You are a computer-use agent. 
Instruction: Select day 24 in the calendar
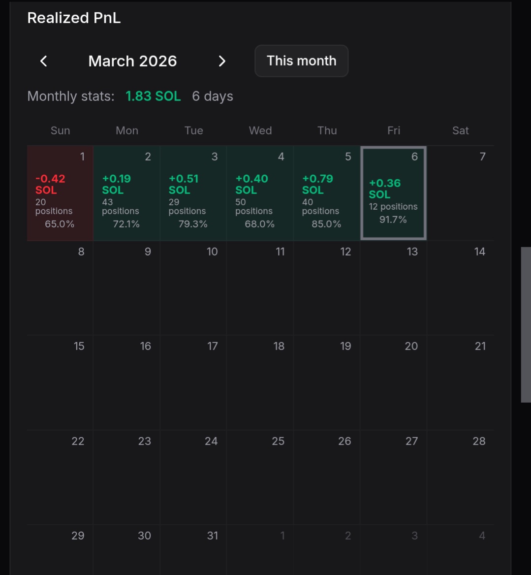[x=193, y=478]
